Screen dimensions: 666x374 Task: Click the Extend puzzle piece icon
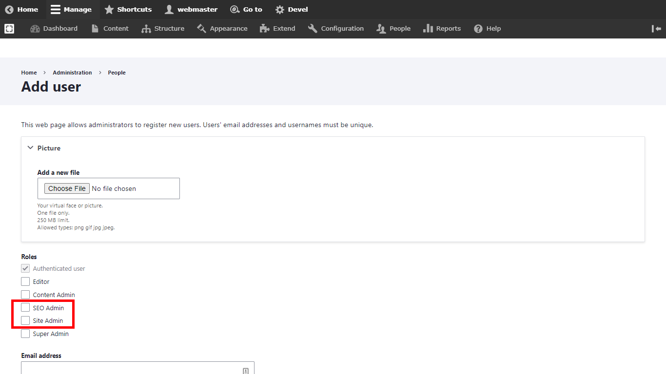[265, 29]
